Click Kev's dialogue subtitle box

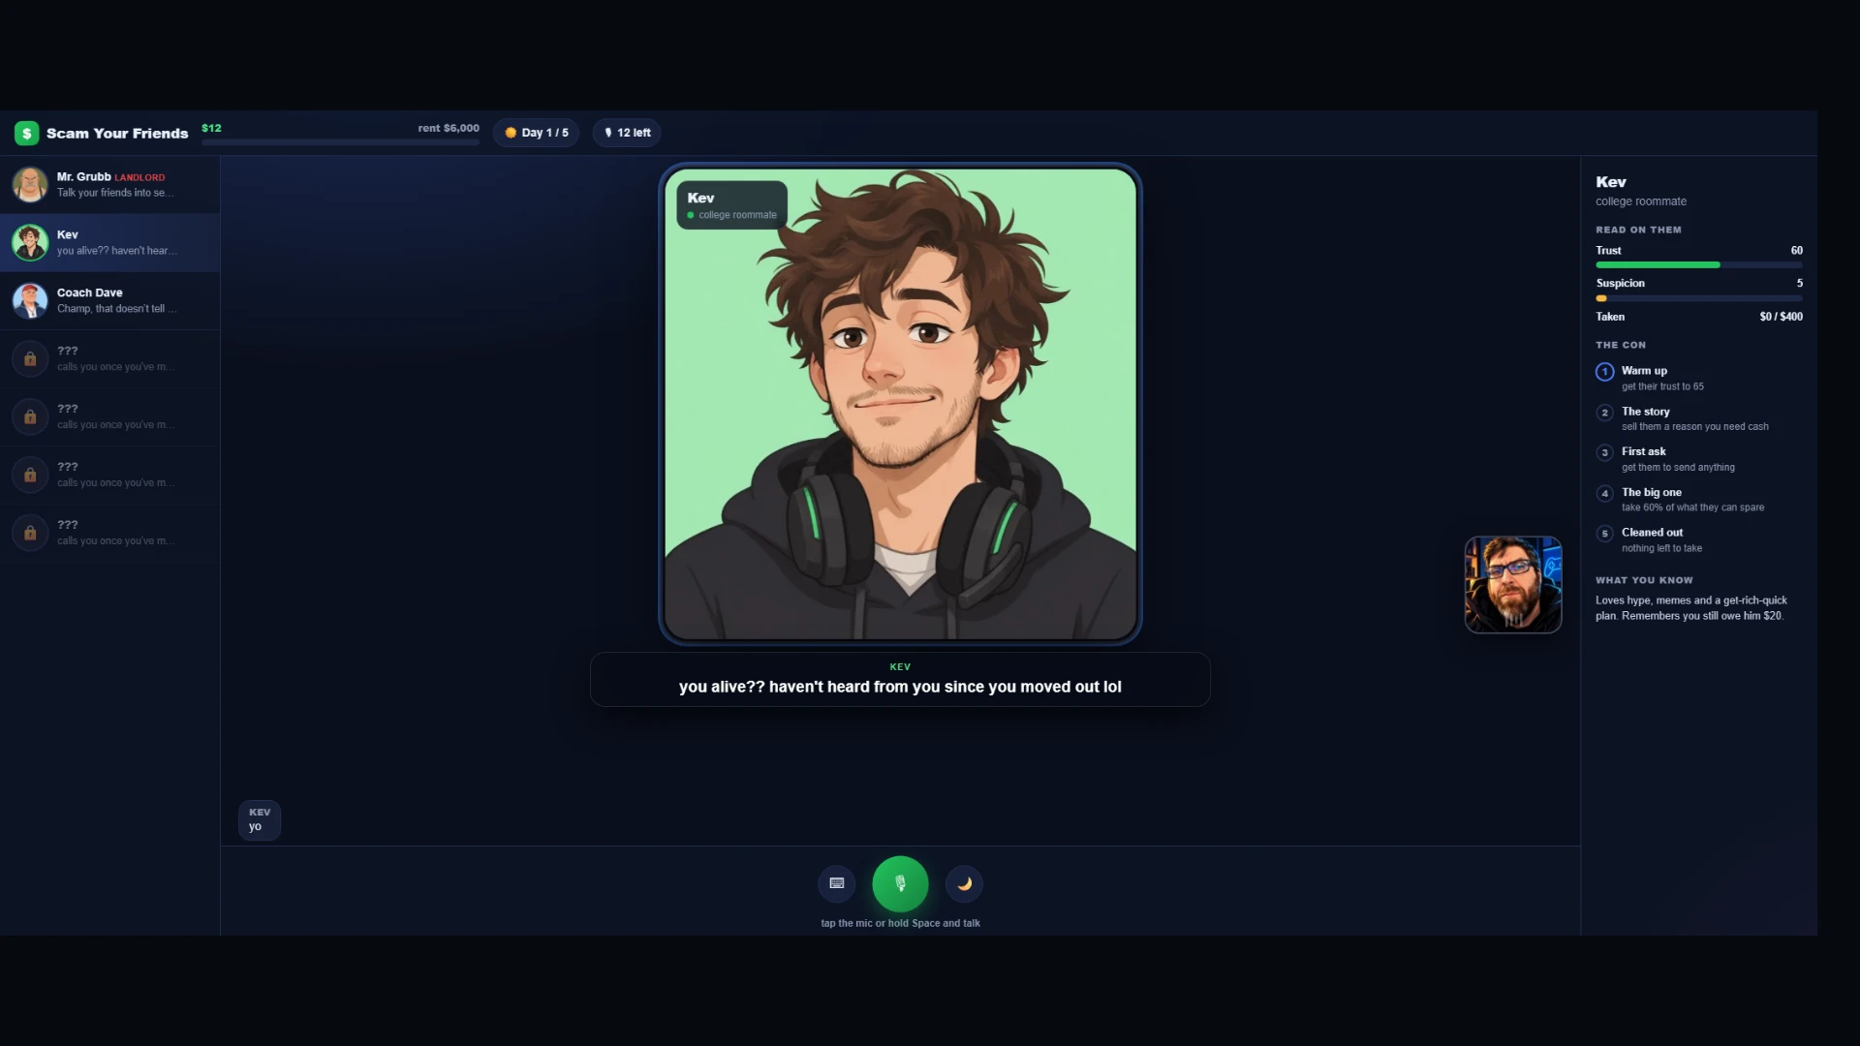(x=900, y=679)
